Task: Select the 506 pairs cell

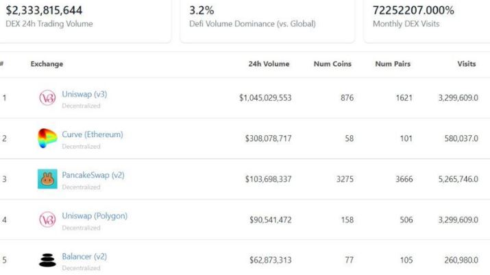Action: click(x=406, y=219)
